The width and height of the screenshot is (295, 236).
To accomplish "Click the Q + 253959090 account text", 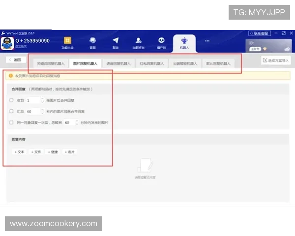I will [x=32, y=41].
